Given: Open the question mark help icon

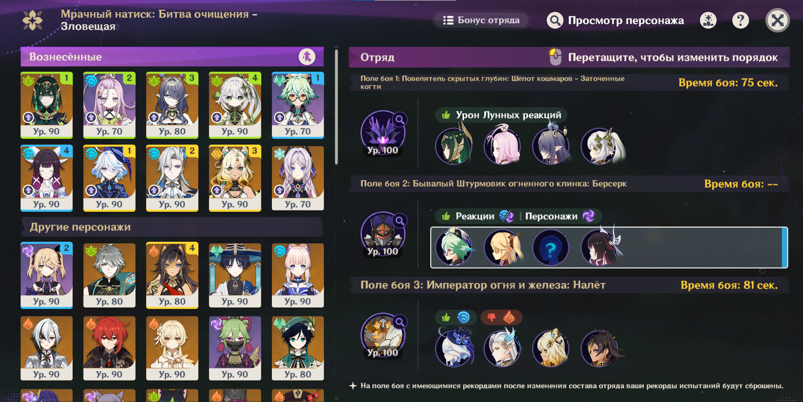Looking at the screenshot, I should click(x=740, y=20).
